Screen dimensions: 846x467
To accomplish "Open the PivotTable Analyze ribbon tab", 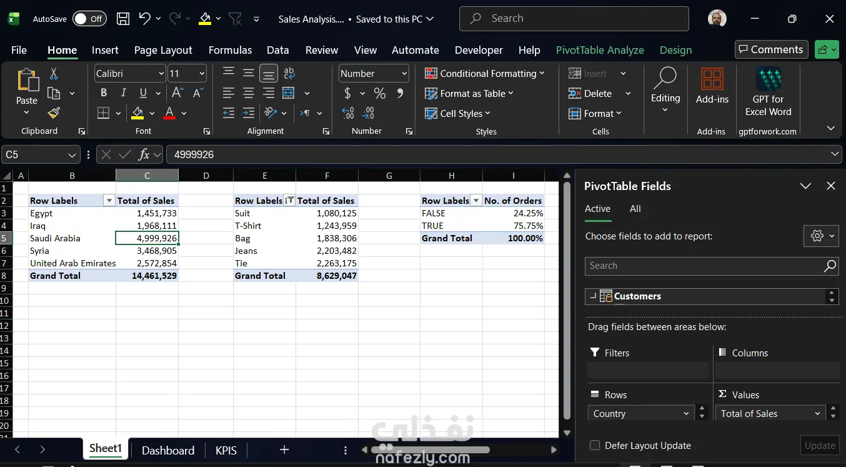I will [x=600, y=50].
